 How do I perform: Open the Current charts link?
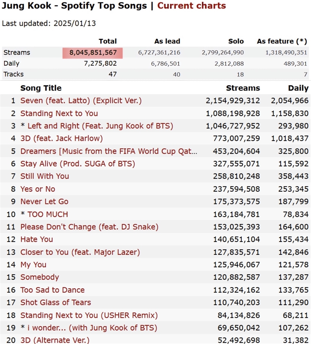pos(192,6)
